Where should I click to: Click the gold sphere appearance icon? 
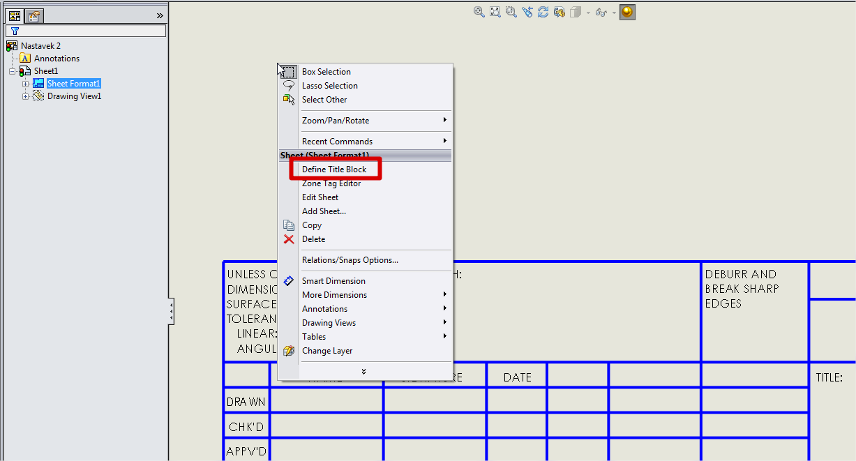click(627, 12)
